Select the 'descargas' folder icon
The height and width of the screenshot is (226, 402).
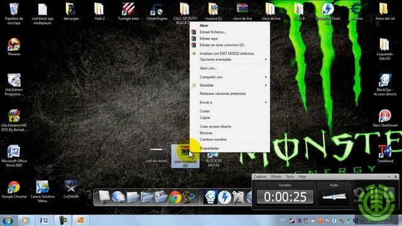pos(71,11)
